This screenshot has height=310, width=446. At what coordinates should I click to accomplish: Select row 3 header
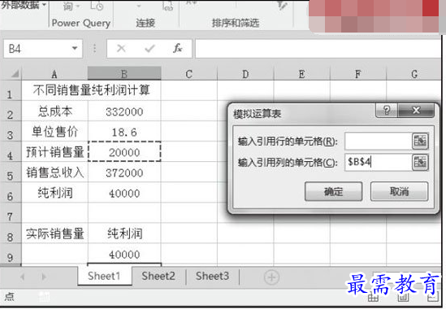pyautogui.click(x=11, y=131)
